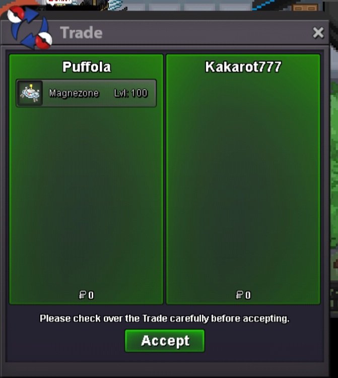Click Puffola's Pokédollar currency icon
The image size is (338, 378).
[83, 295]
